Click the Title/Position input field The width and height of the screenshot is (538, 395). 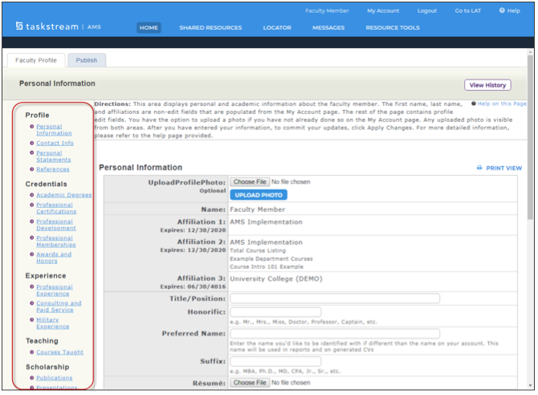pyautogui.click(x=335, y=299)
